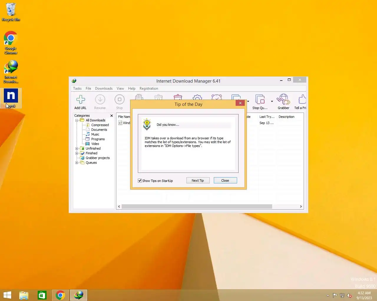Click the Start Queue toolbar icon
Viewport: 377px width, 301px height.
[x=236, y=97]
